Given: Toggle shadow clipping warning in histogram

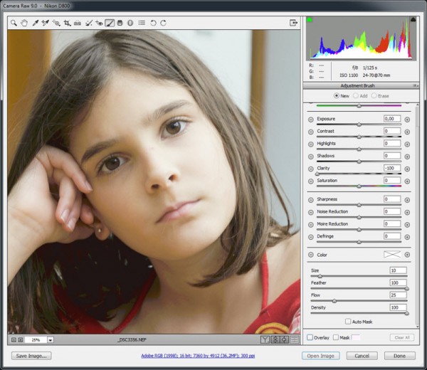Looking at the screenshot, I should [x=309, y=19].
